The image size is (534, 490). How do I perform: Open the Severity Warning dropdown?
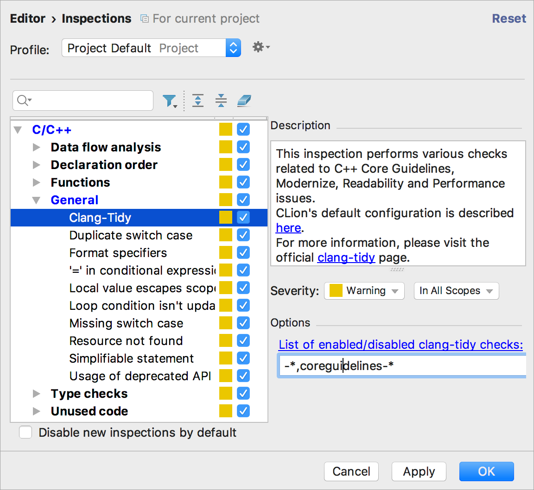click(x=364, y=291)
